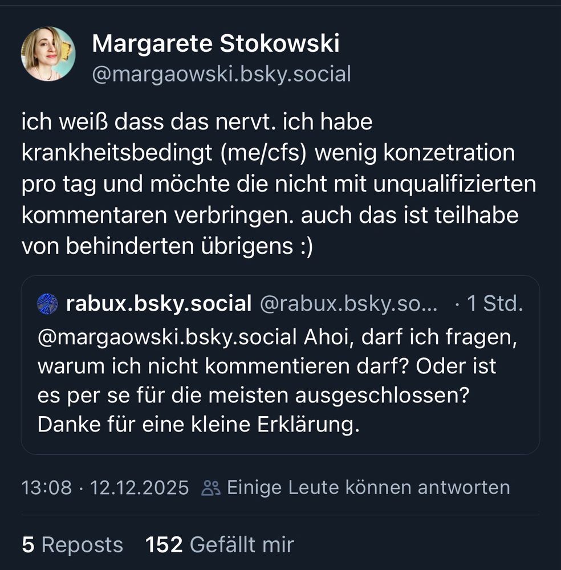
Task: Open the 5 Reposts list
Action: [71, 545]
